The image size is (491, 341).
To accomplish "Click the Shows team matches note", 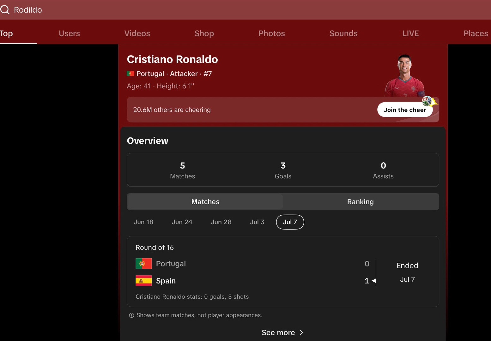I will click(x=199, y=315).
